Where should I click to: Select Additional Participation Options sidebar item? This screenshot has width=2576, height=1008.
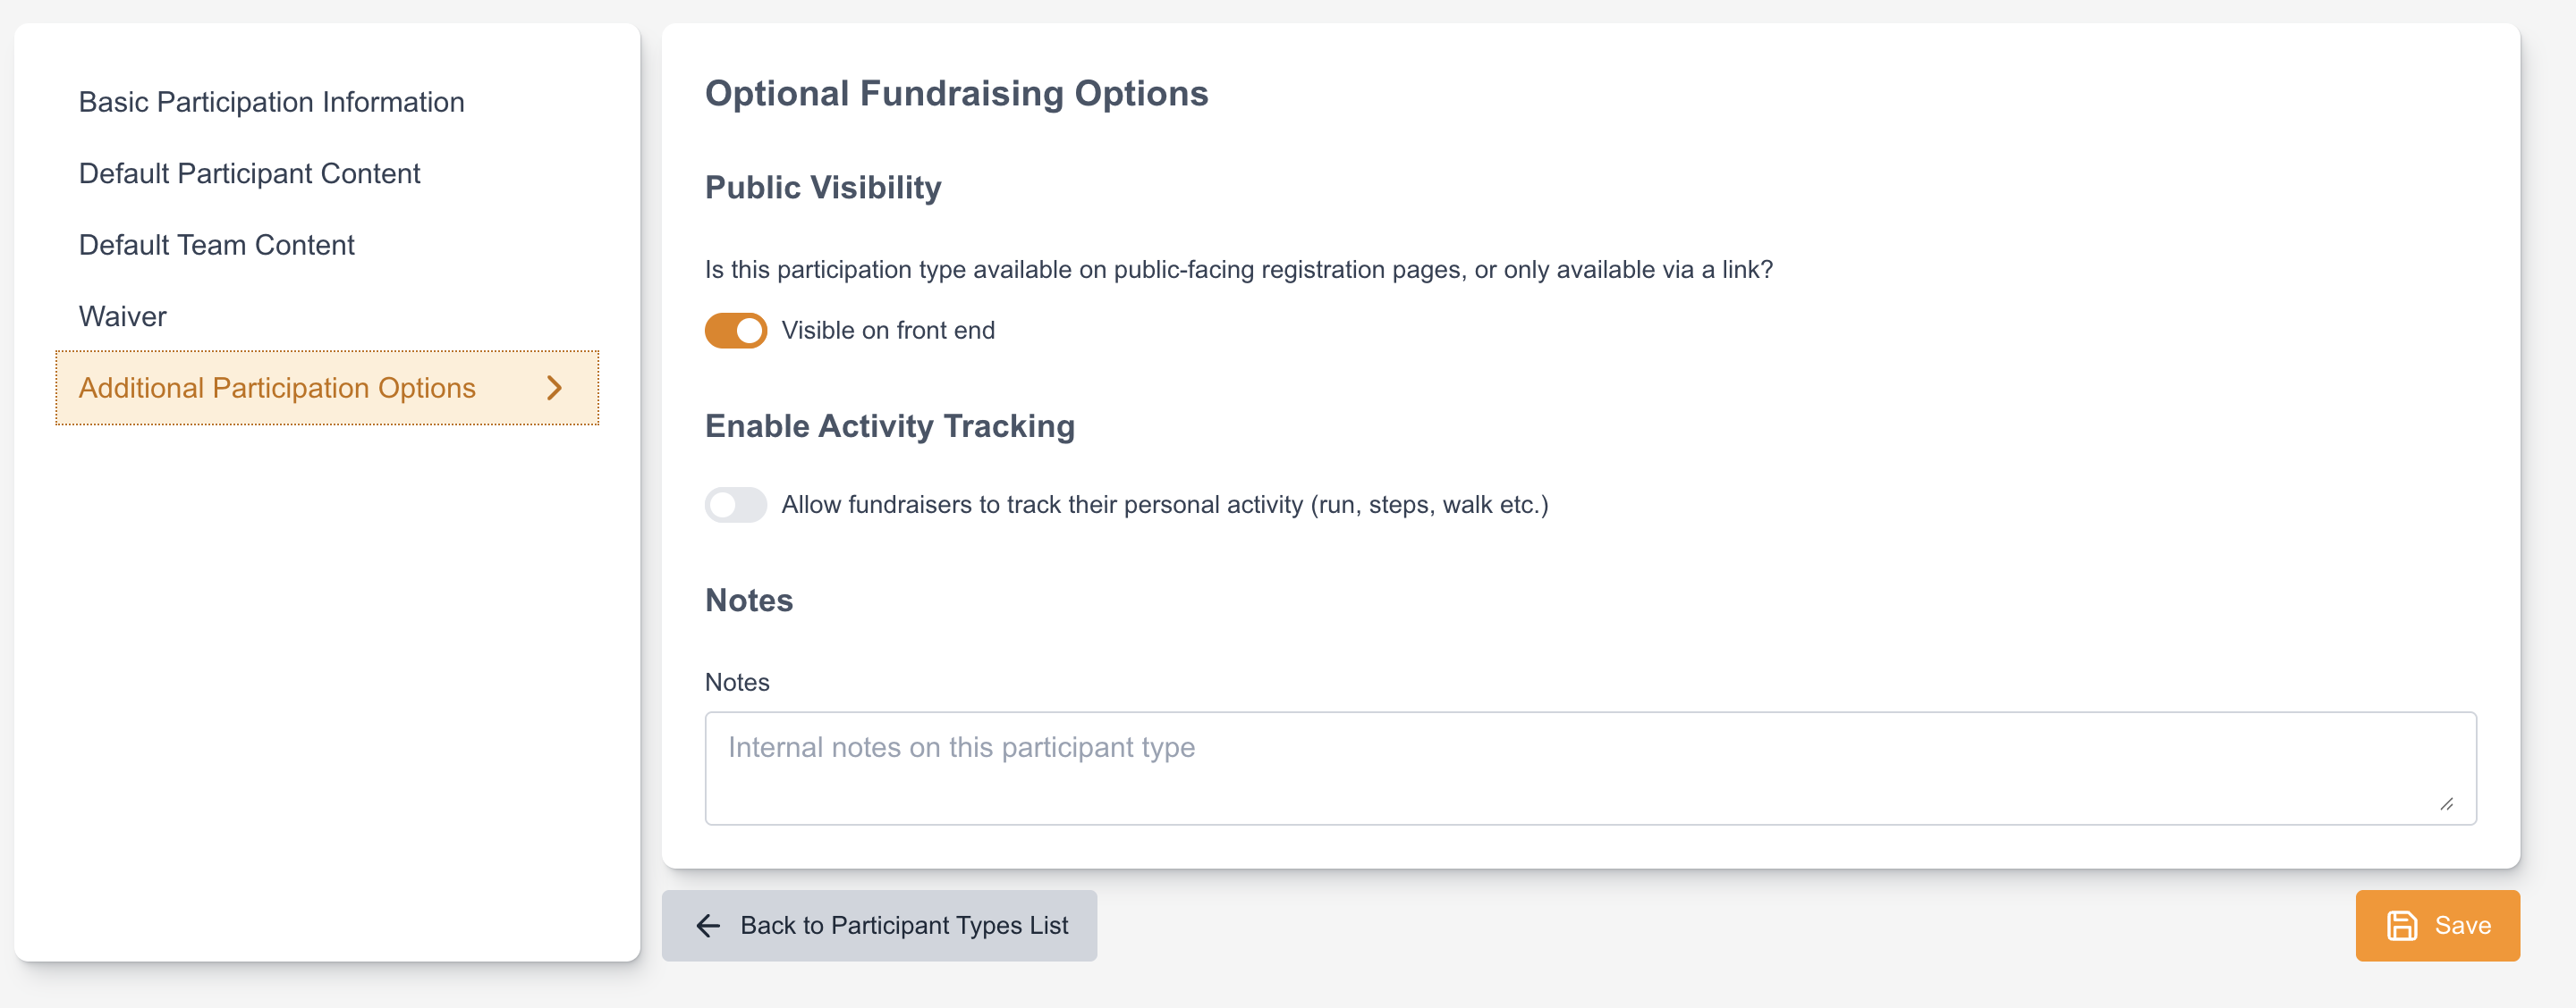(277, 389)
